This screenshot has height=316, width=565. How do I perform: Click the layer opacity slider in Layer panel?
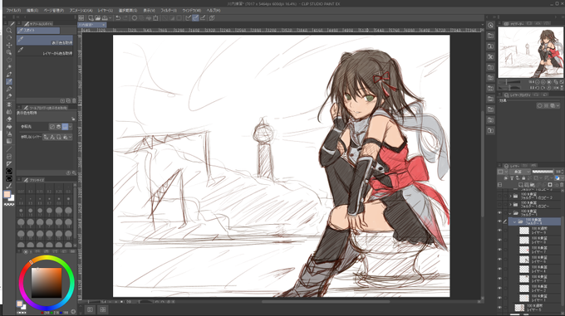[543, 172]
